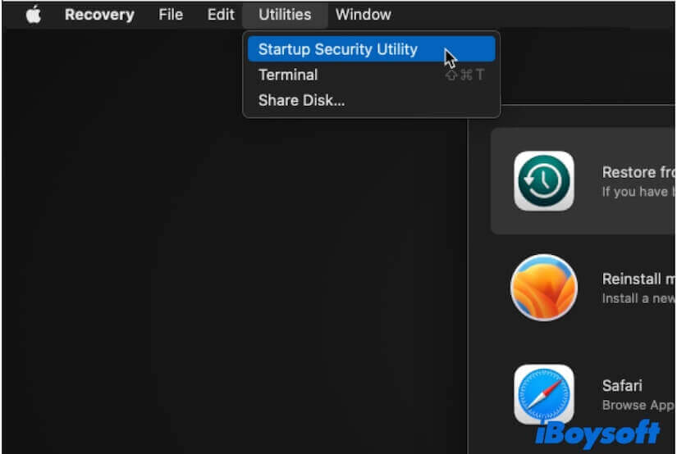Open the File menu
This screenshot has width=677, height=454.
171,15
